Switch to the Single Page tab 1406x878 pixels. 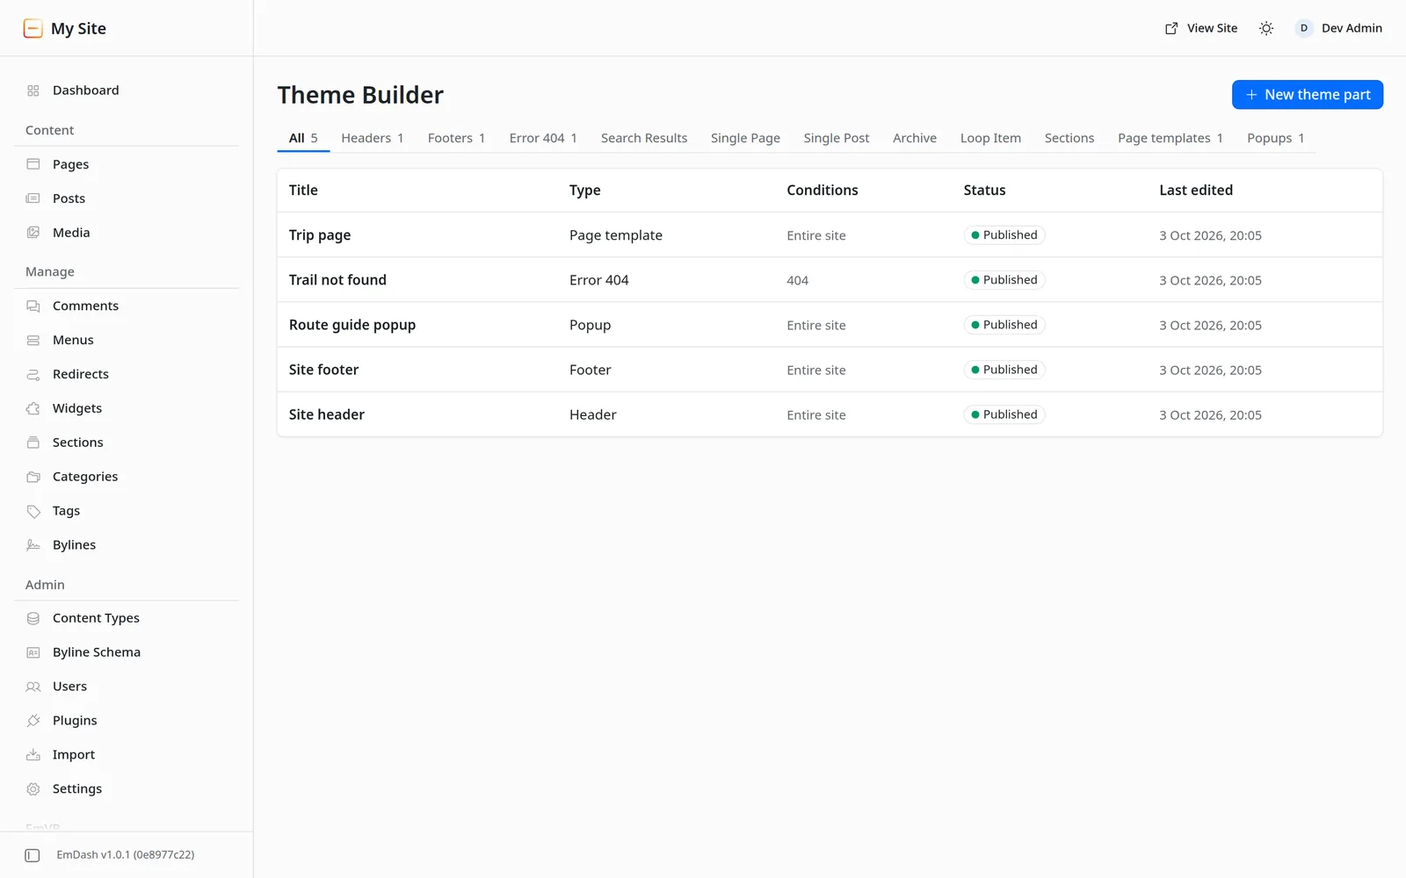745,138
